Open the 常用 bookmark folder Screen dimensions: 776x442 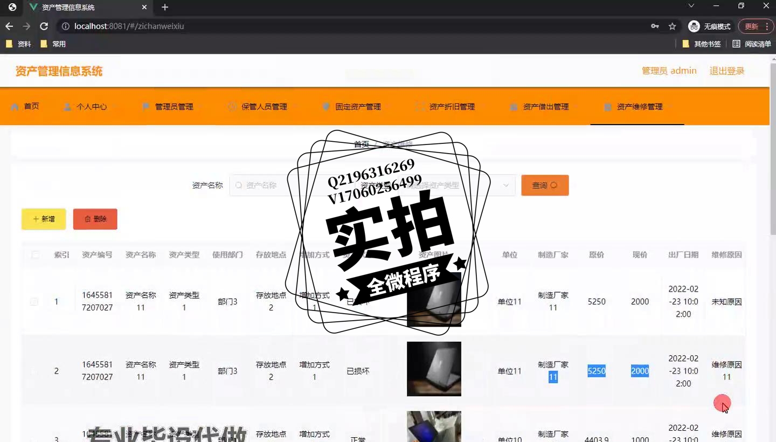point(53,44)
